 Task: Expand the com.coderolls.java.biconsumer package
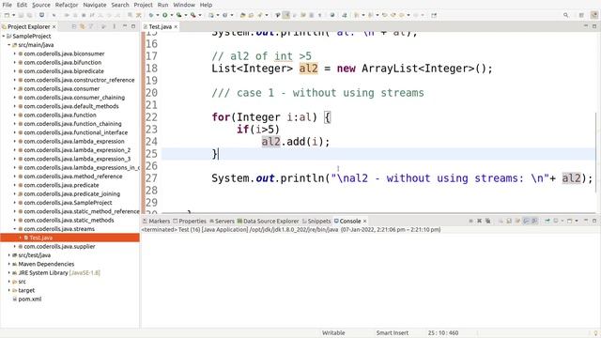15,54
